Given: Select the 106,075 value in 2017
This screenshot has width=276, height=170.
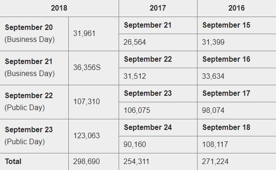Looking at the screenshot, I should pyautogui.click(x=137, y=111).
